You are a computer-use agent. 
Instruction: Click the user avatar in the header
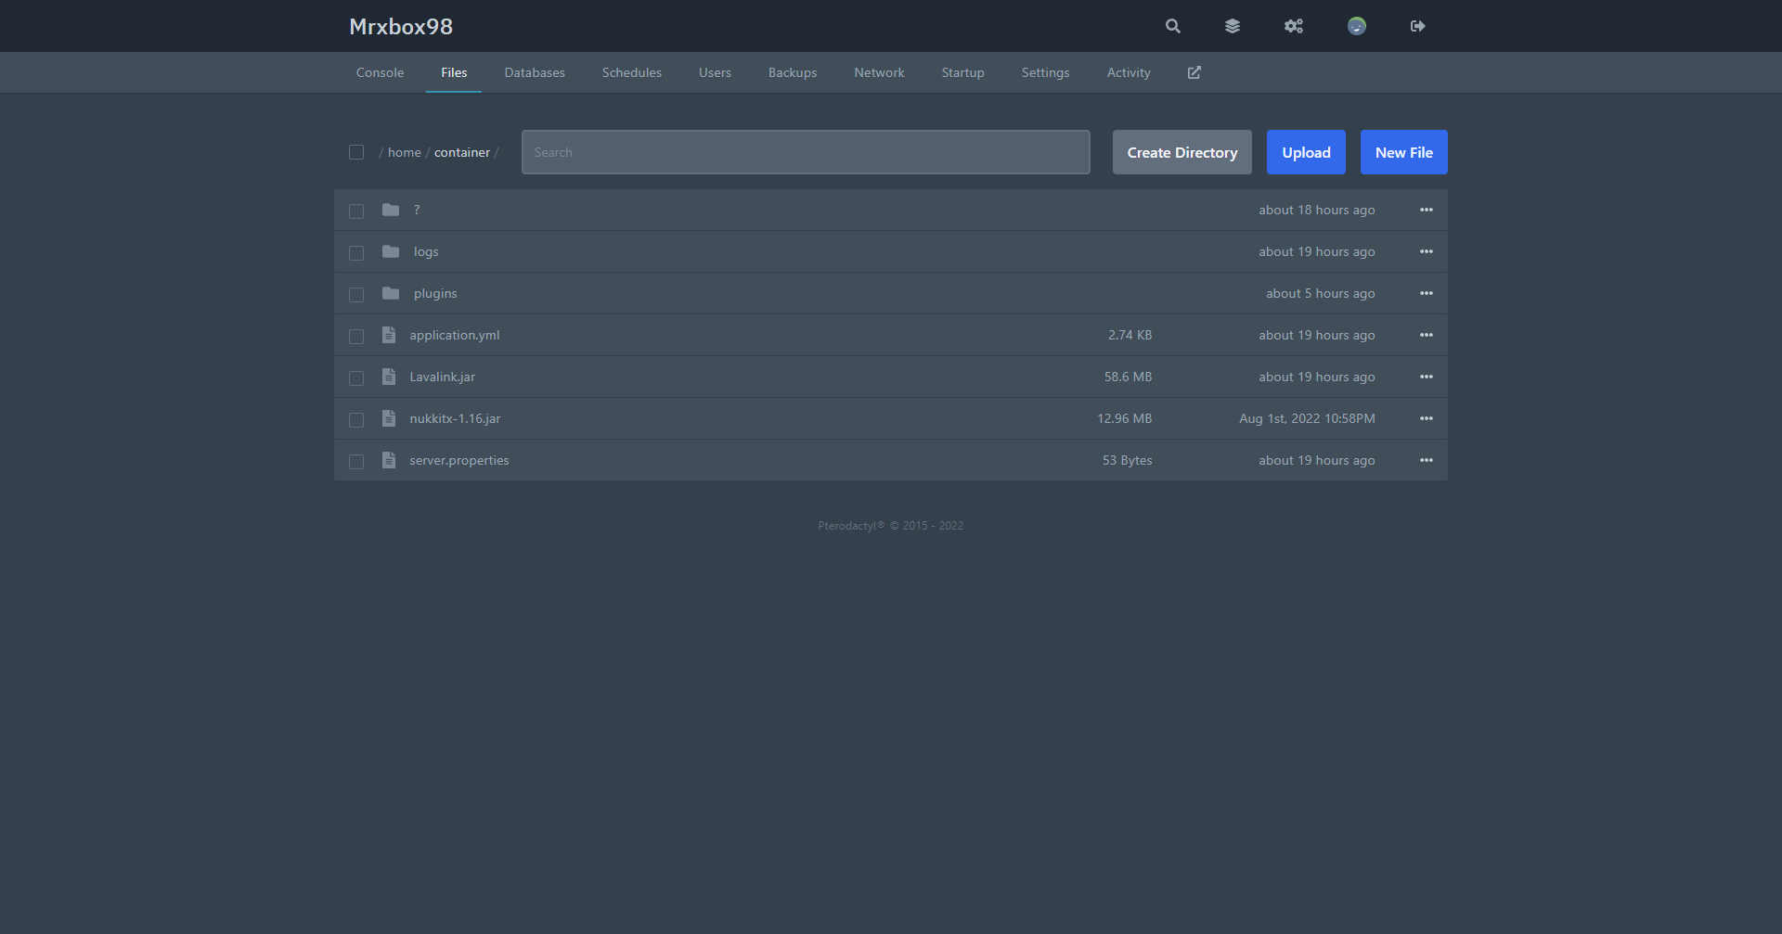1356,26
